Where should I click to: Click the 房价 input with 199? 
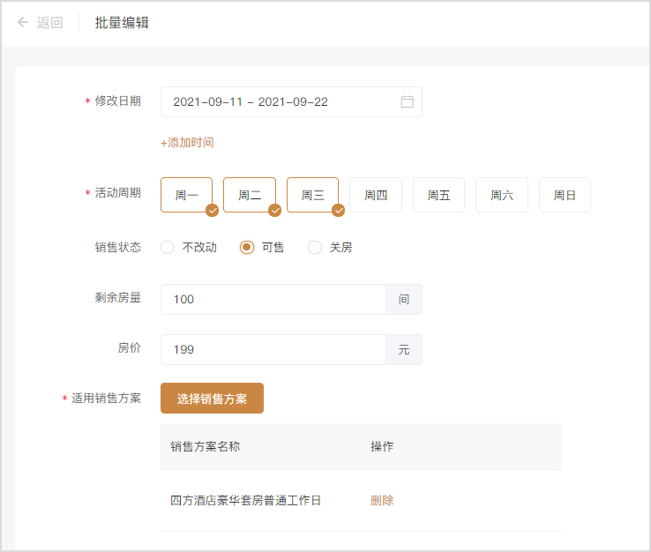coord(273,350)
